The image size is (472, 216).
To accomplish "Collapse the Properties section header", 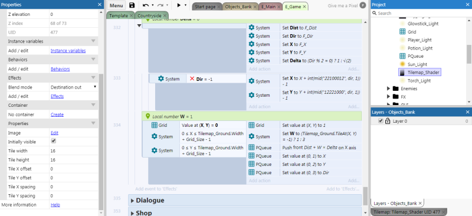I will pyautogui.click(x=93, y=123).
